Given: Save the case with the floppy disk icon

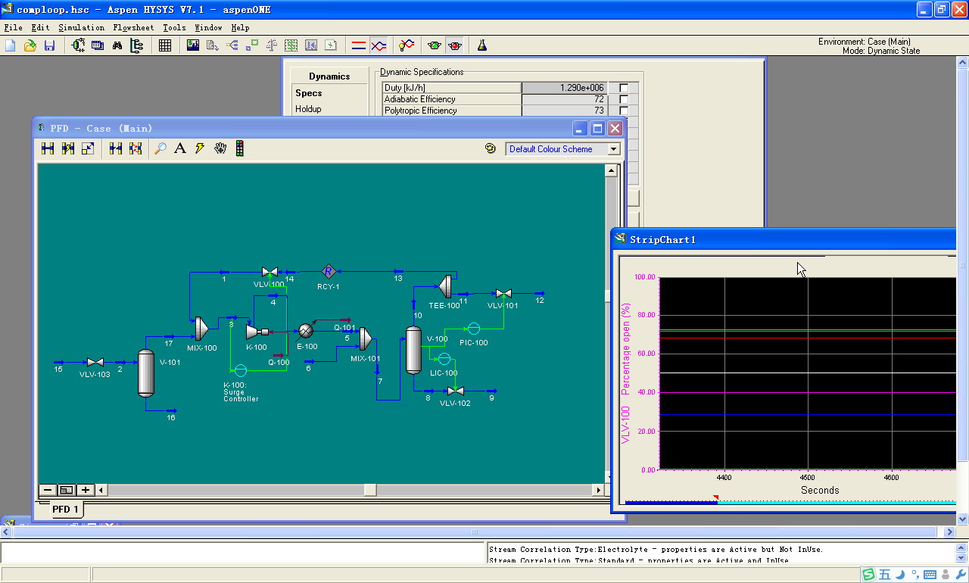Looking at the screenshot, I should [49, 45].
